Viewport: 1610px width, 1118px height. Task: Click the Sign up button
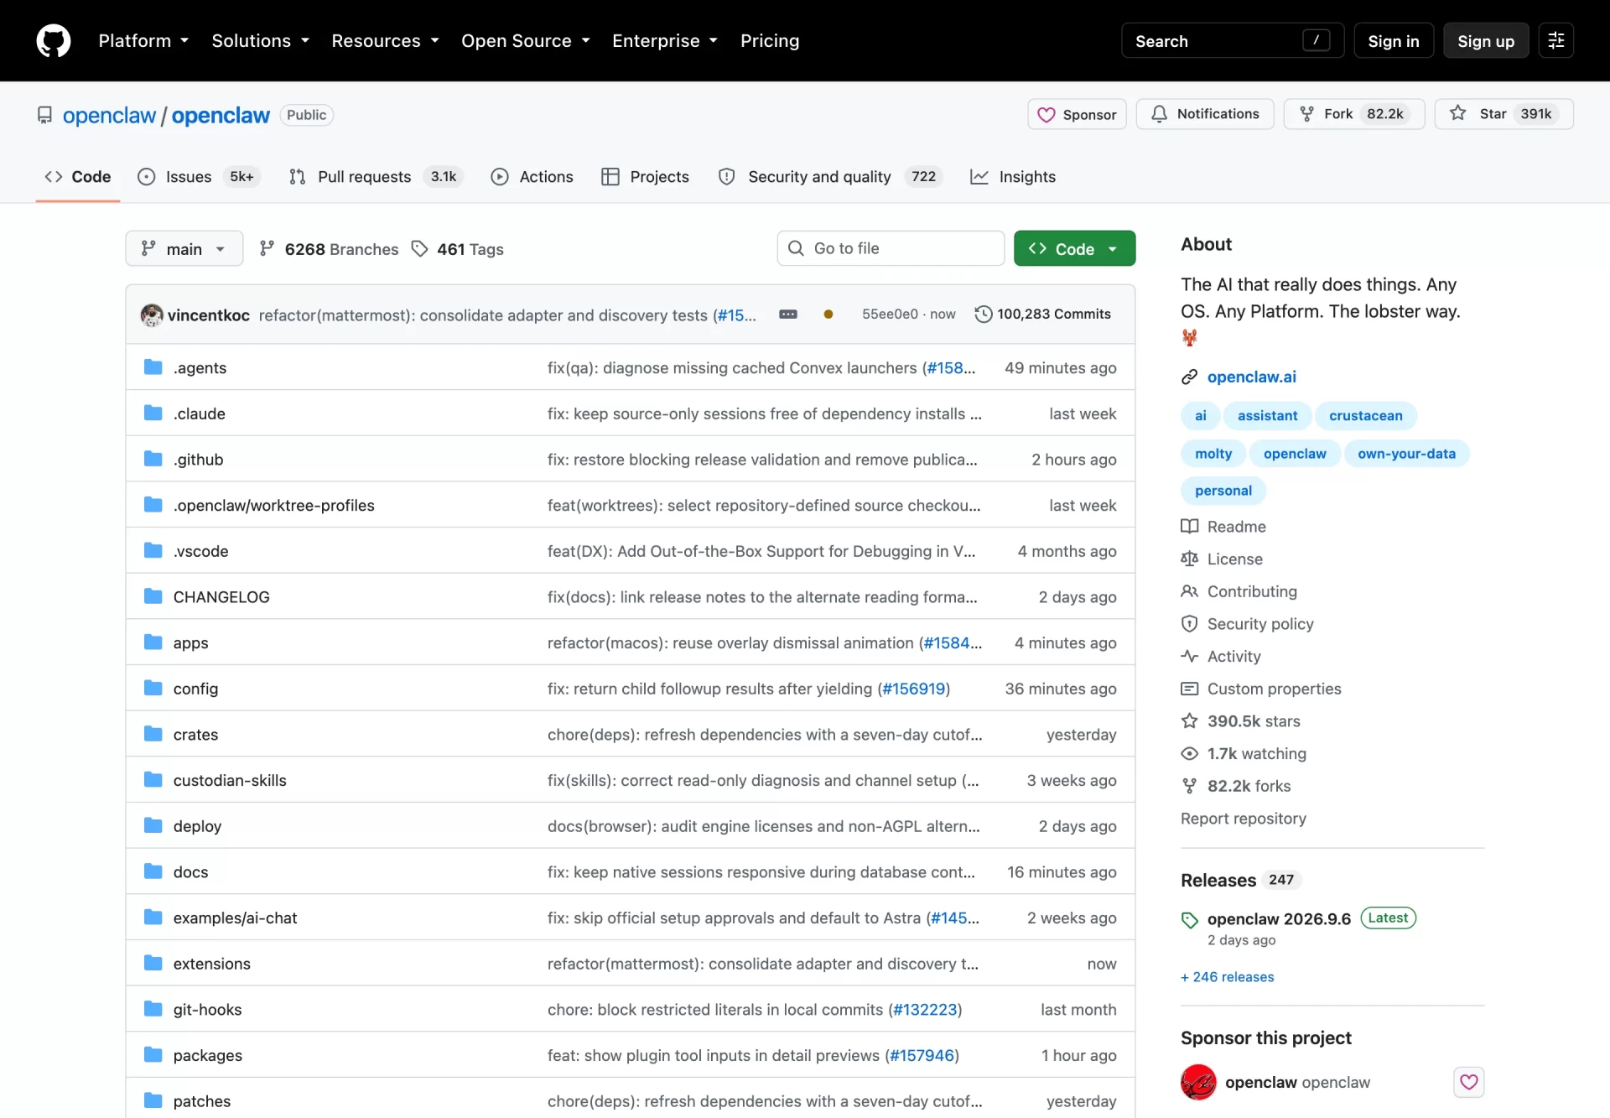[1486, 40]
